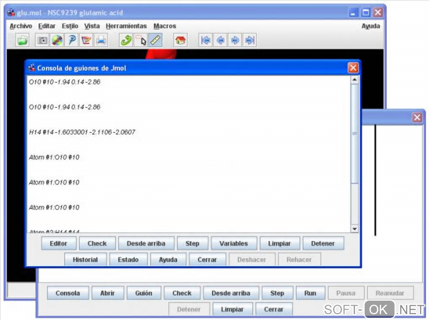Click console scrollbar down arrow
This screenshot has height=320, width=429.
(355, 229)
